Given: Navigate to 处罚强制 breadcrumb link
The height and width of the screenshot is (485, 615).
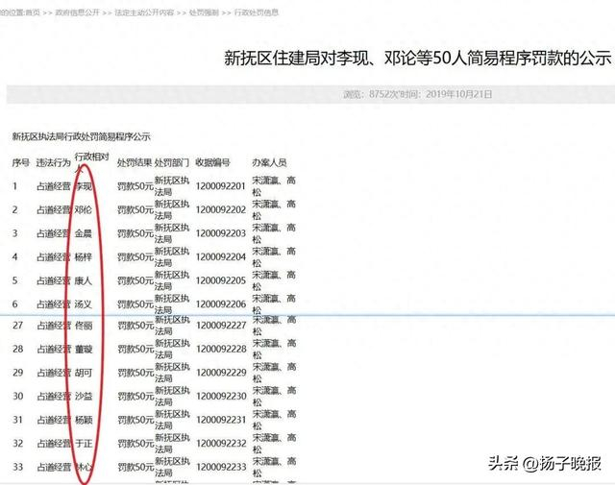Looking at the screenshot, I should [204, 12].
